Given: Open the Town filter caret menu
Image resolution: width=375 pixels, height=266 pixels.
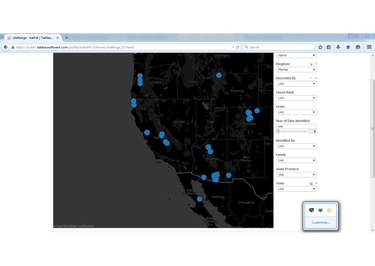Looking at the screenshot, I should [x=316, y=183].
